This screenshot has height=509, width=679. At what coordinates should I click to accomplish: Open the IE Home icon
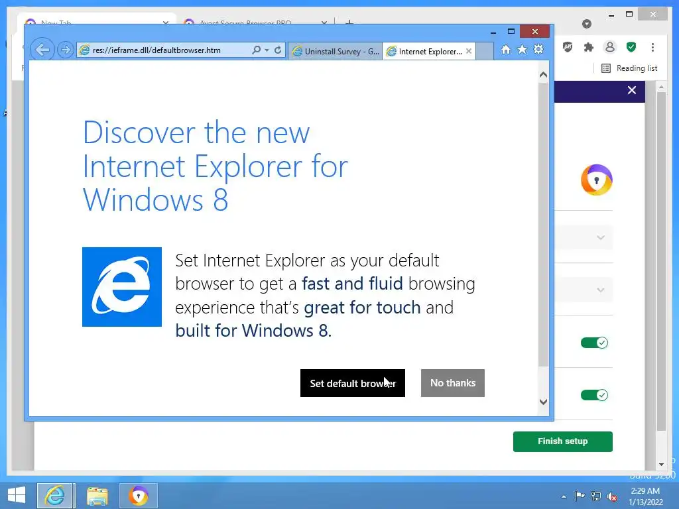[x=506, y=49]
